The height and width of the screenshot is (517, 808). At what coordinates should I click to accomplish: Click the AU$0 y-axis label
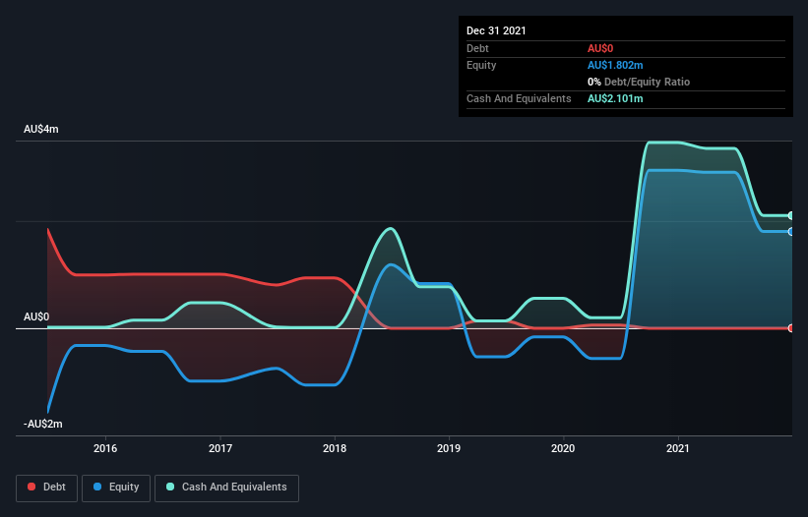36,316
